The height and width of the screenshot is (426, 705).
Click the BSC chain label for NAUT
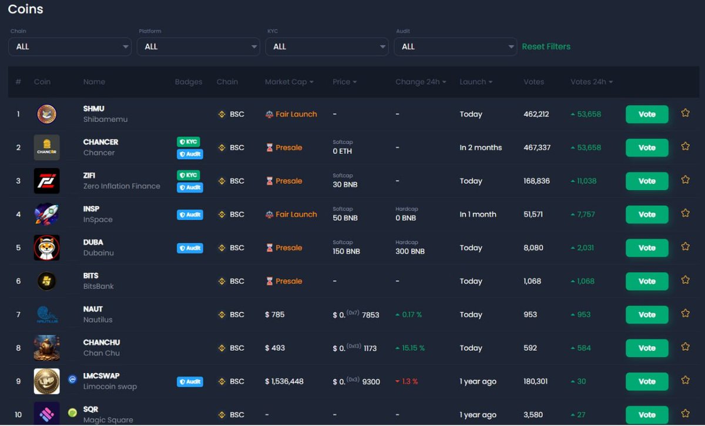[231, 315]
